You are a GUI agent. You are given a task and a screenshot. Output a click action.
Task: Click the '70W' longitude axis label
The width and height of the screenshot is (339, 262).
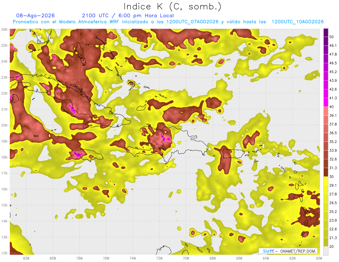(x=186, y=258)
